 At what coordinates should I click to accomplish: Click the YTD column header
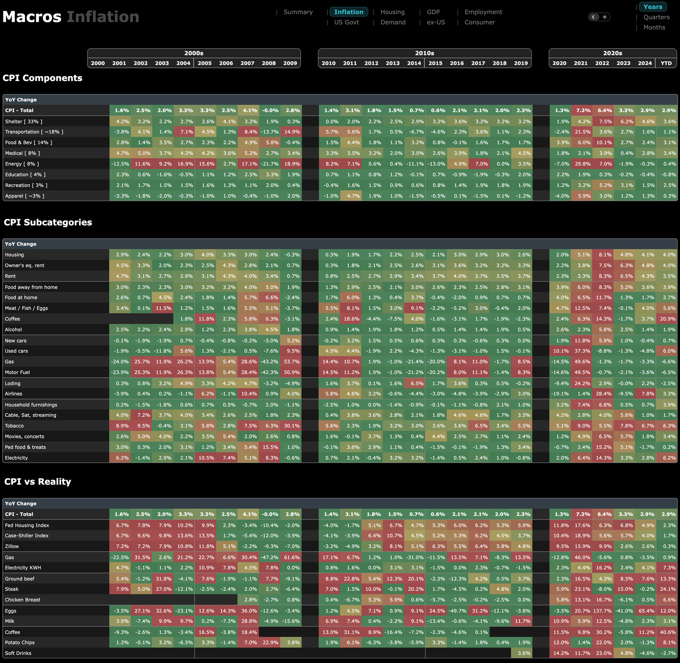666,63
